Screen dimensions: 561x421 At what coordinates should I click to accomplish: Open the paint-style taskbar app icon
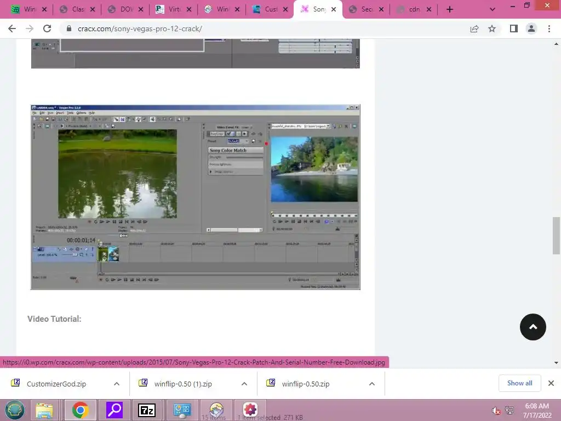216,410
